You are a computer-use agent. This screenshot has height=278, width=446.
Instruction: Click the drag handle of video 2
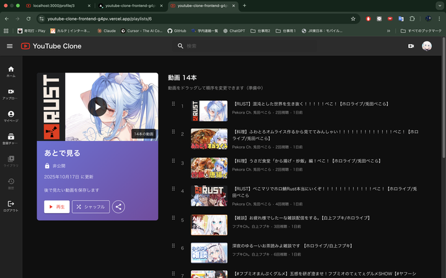(173, 132)
